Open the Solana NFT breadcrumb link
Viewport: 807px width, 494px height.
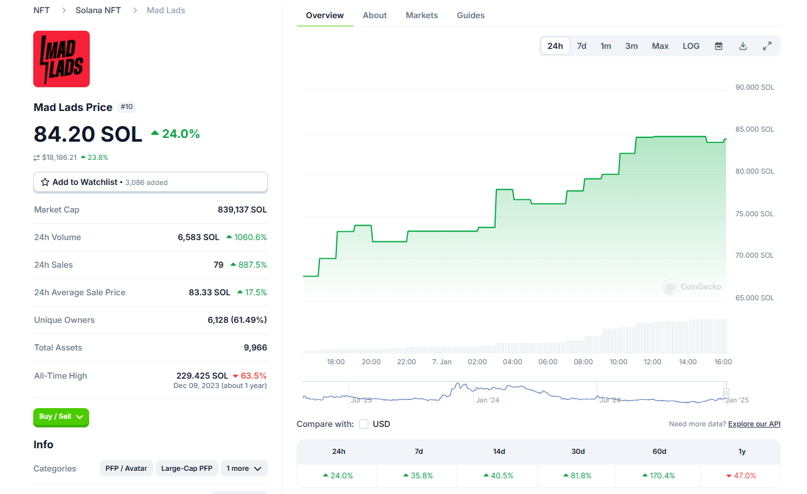[x=99, y=11]
